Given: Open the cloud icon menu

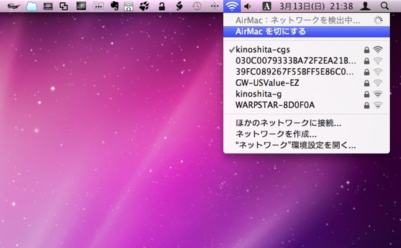Looking at the screenshot, I should (32, 6).
